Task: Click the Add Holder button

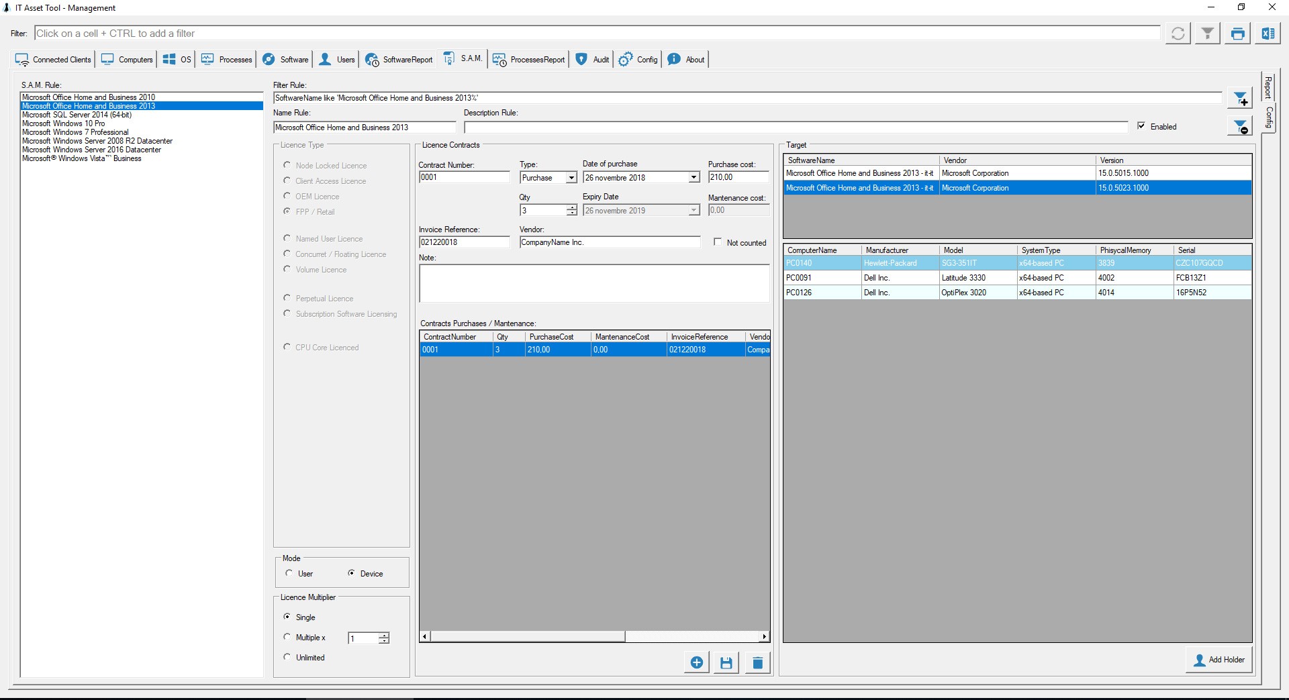Action: (1219, 660)
